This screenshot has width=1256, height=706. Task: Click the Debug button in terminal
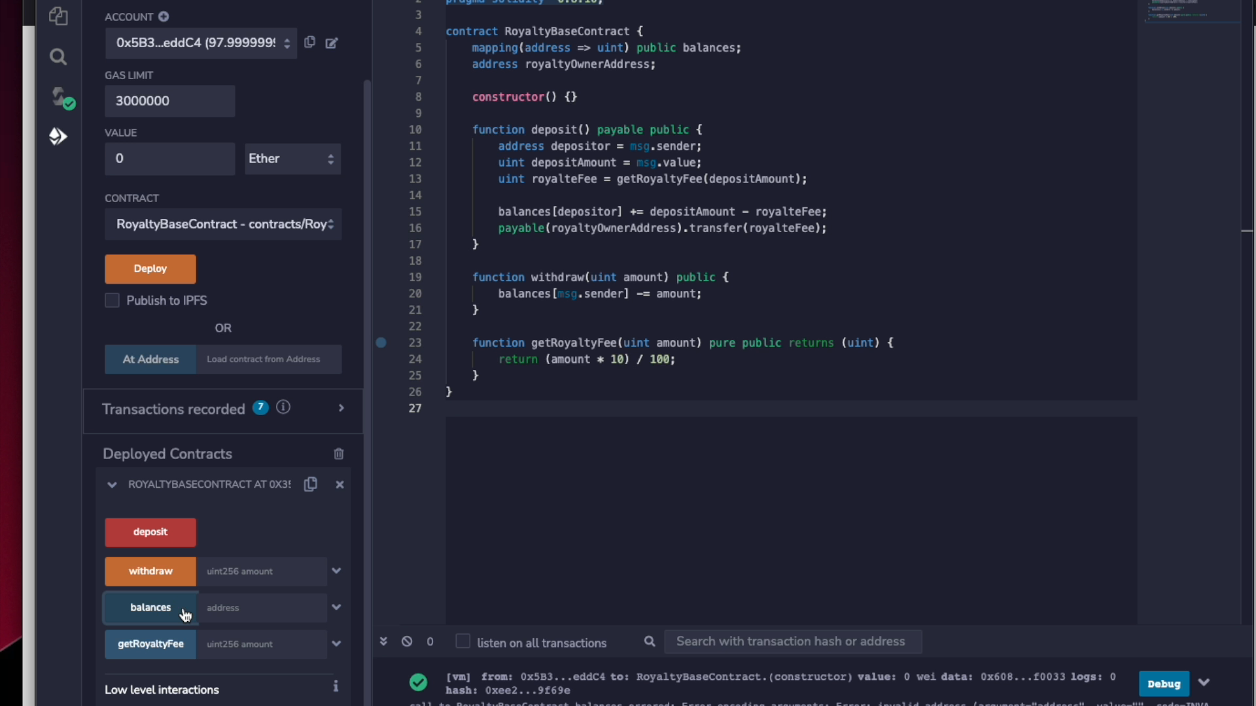tap(1164, 684)
